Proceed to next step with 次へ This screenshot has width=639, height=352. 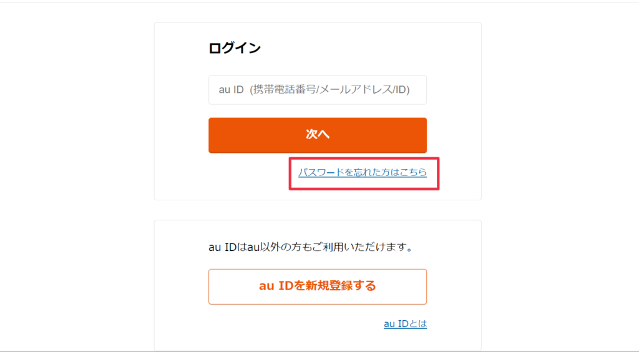click(317, 135)
